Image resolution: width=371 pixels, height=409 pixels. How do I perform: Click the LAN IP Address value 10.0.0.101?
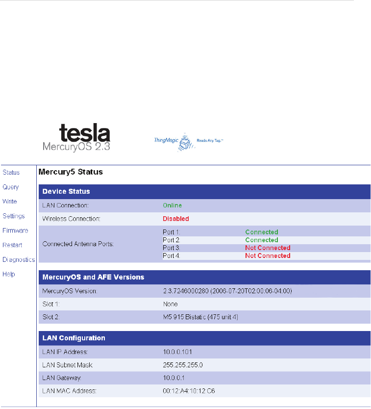pos(177,352)
